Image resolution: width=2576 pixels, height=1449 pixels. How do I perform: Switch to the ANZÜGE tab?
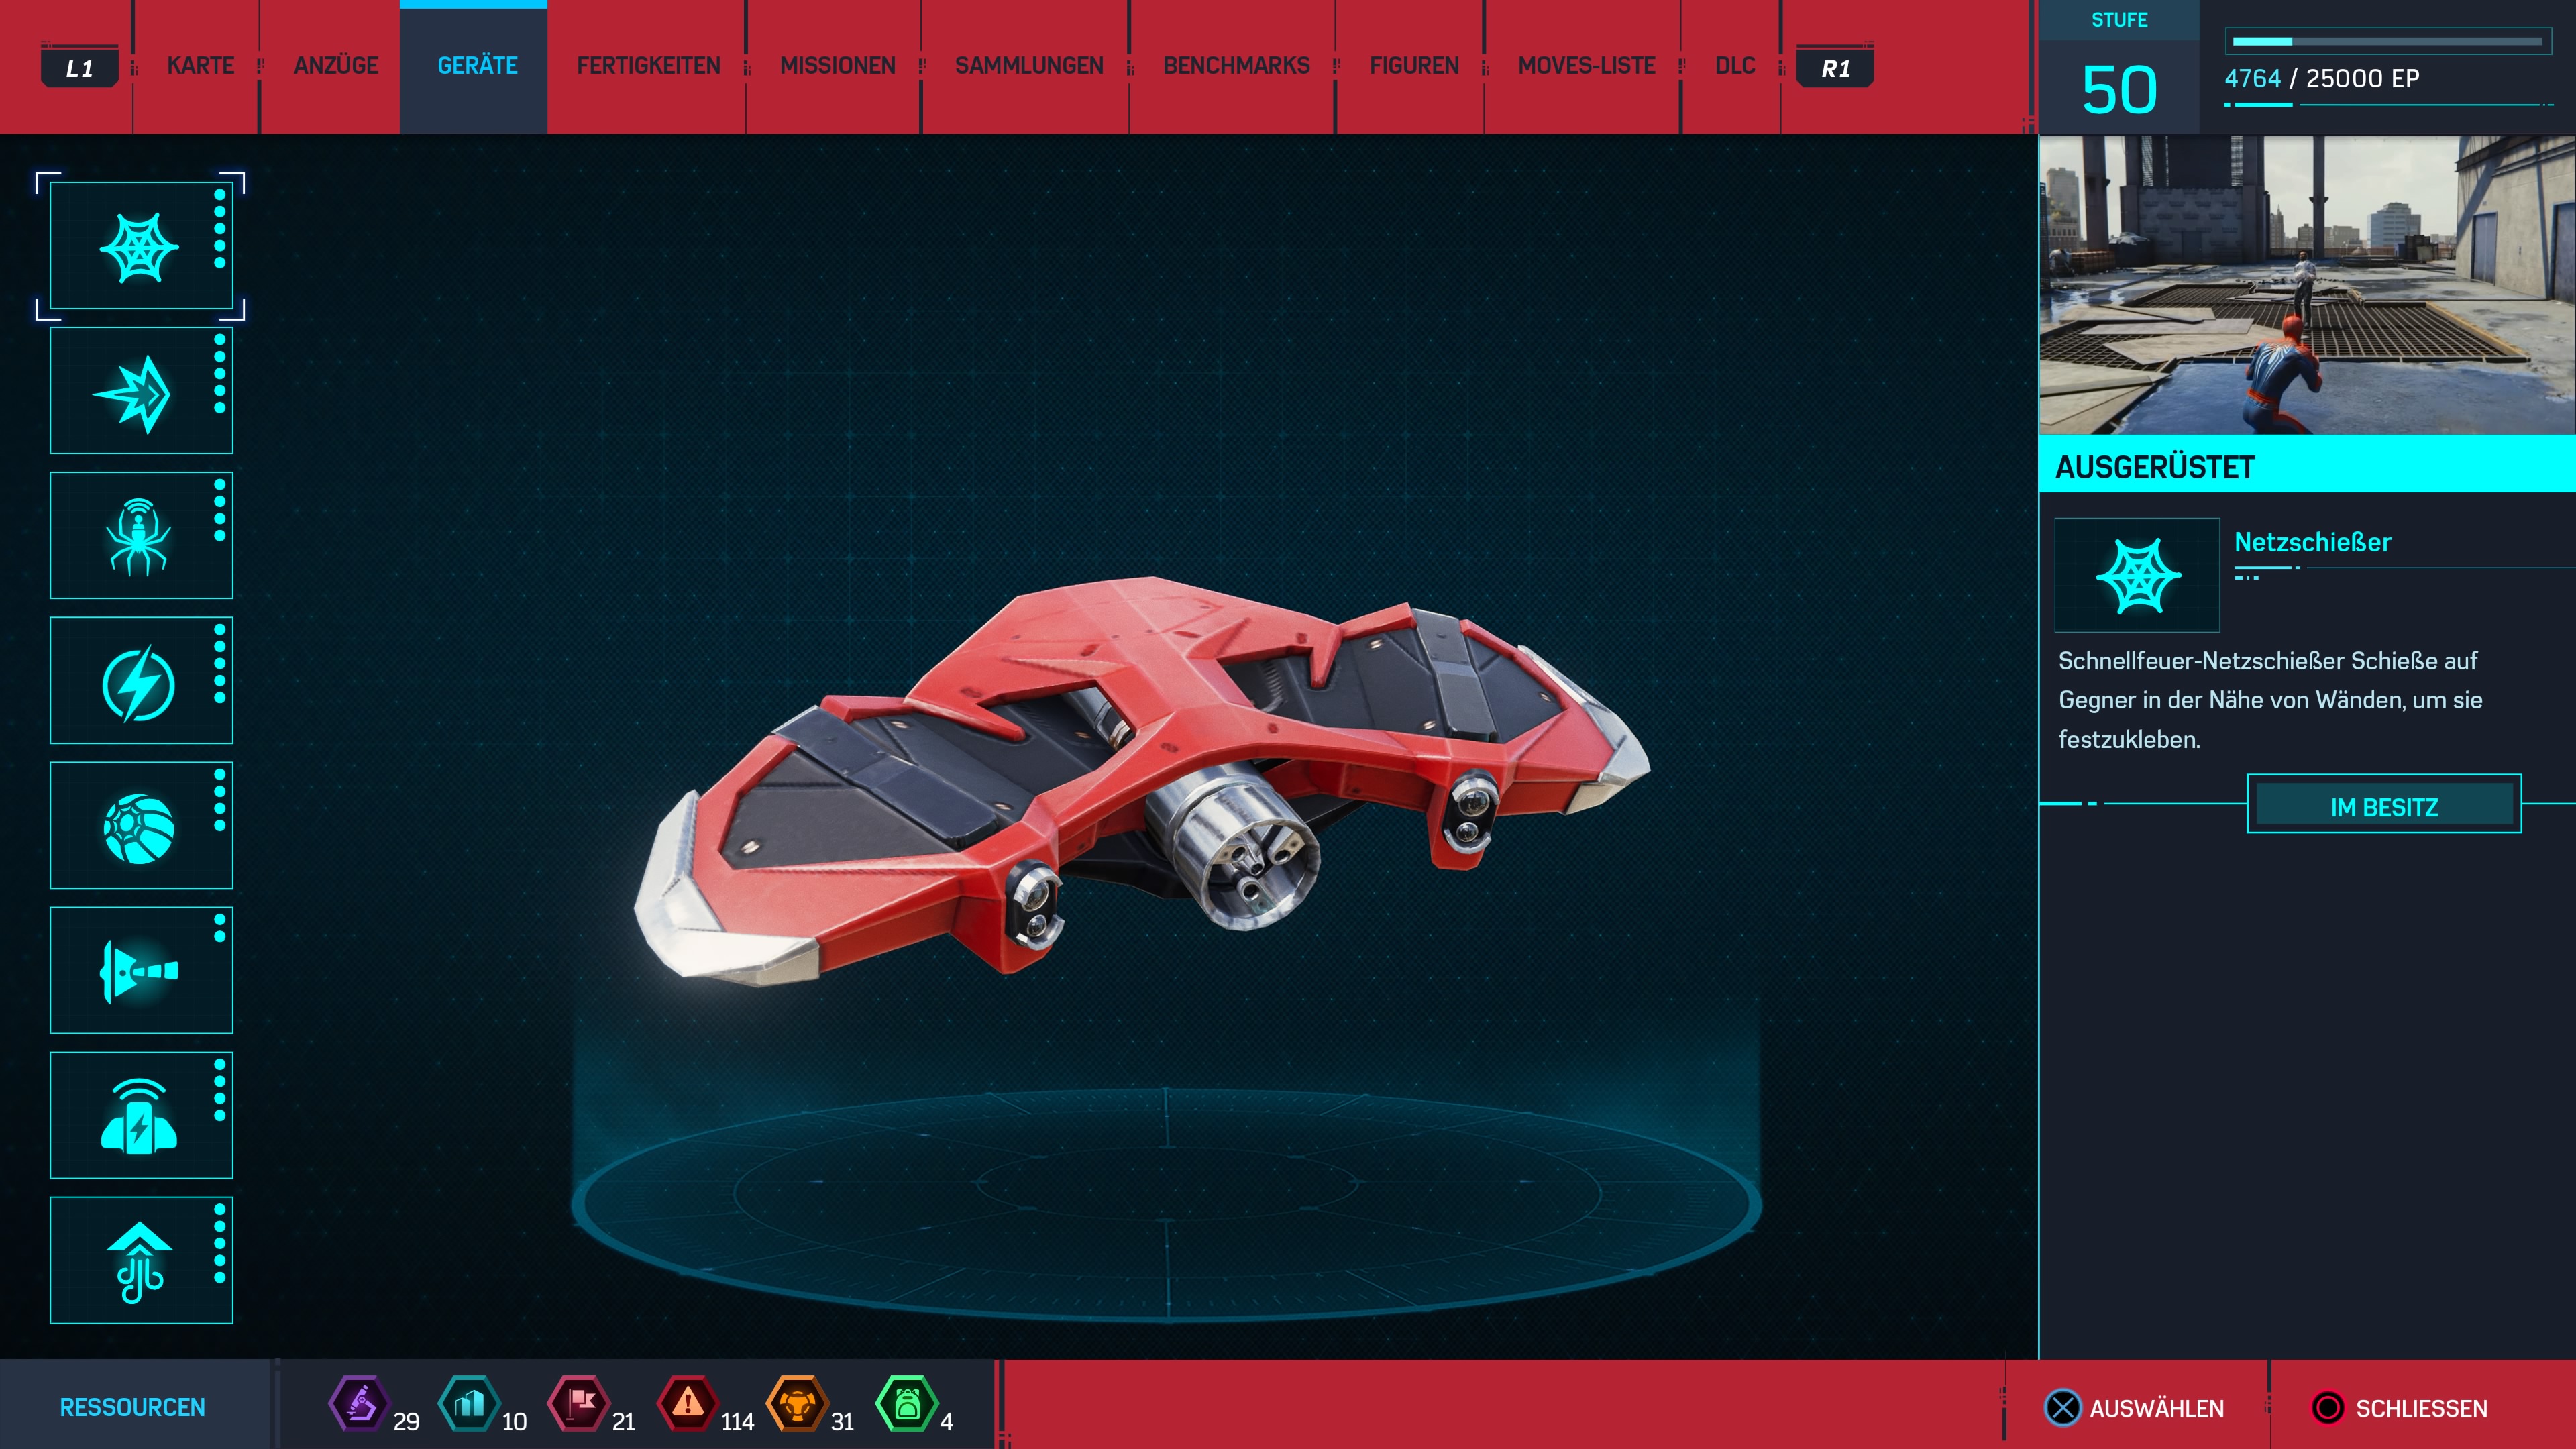tap(336, 66)
